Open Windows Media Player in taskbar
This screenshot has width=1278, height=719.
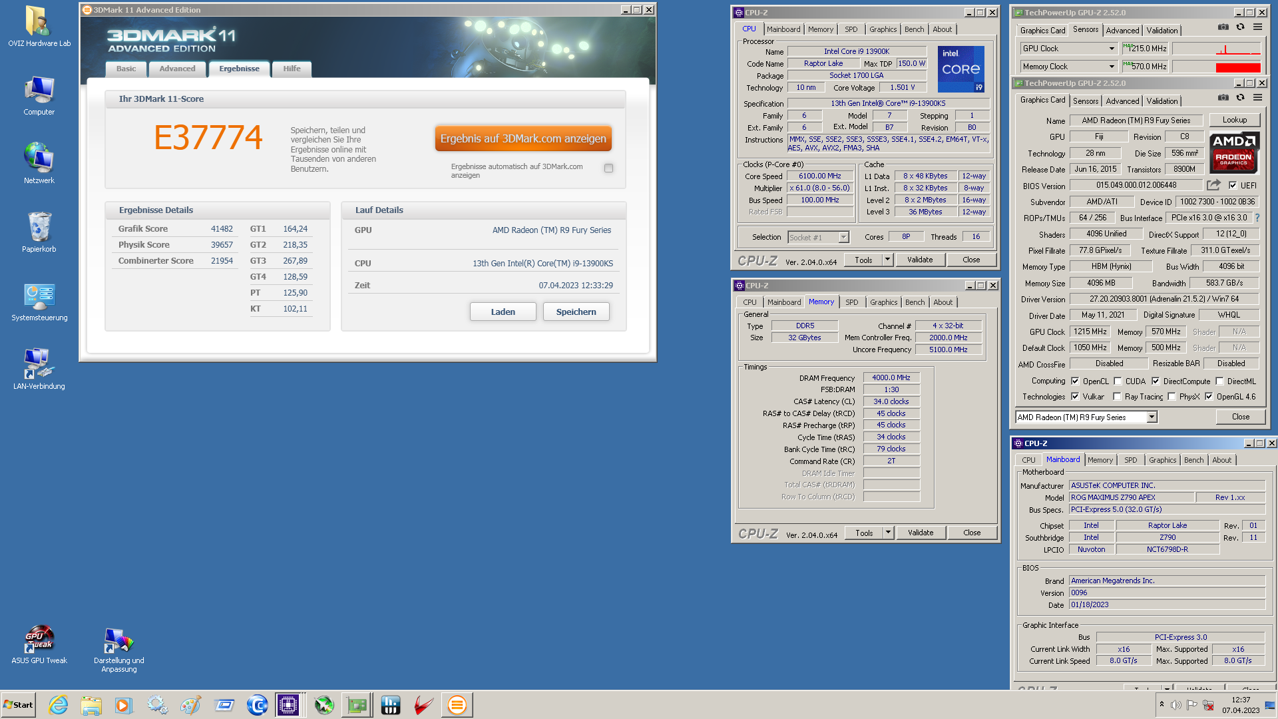pyautogui.click(x=124, y=705)
